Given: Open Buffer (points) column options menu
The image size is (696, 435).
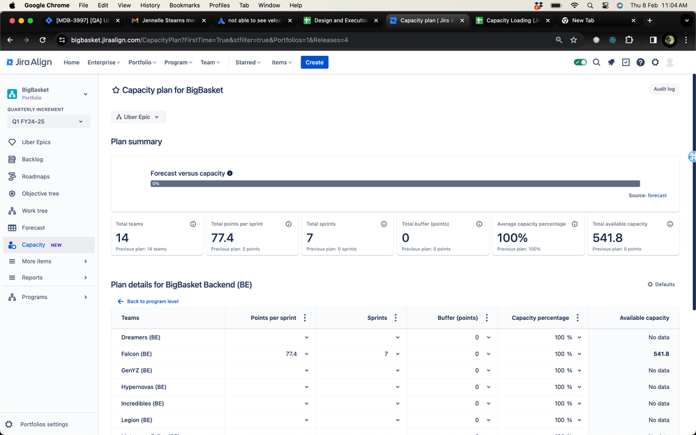Looking at the screenshot, I should (x=487, y=318).
